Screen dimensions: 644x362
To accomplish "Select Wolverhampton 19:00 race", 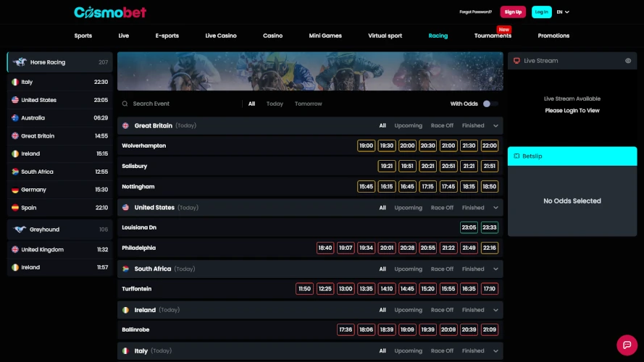I will click(366, 146).
